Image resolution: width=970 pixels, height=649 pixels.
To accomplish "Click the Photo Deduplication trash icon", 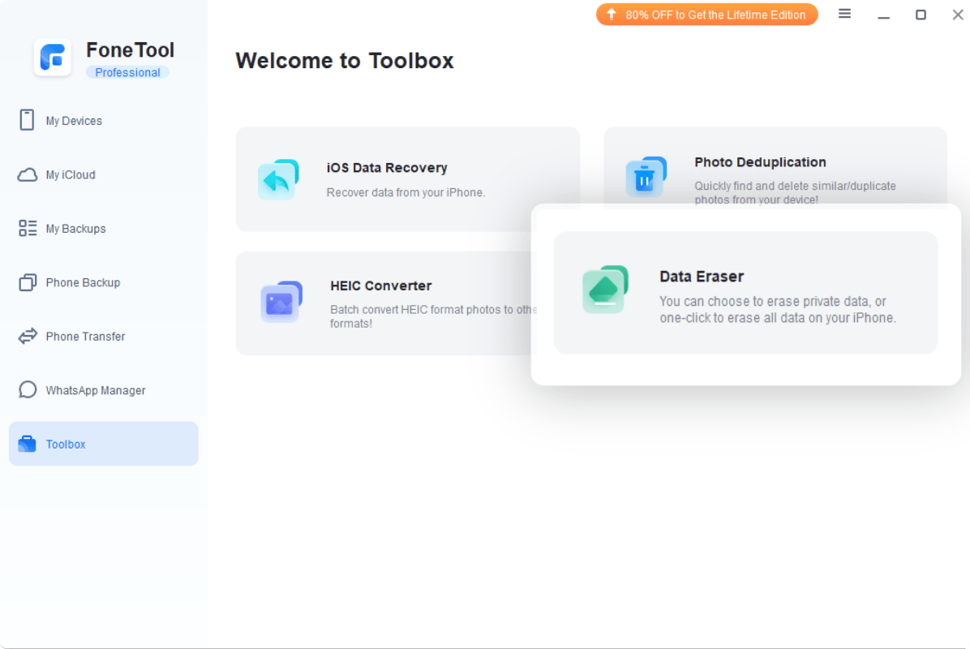I will pyautogui.click(x=646, y=177).
